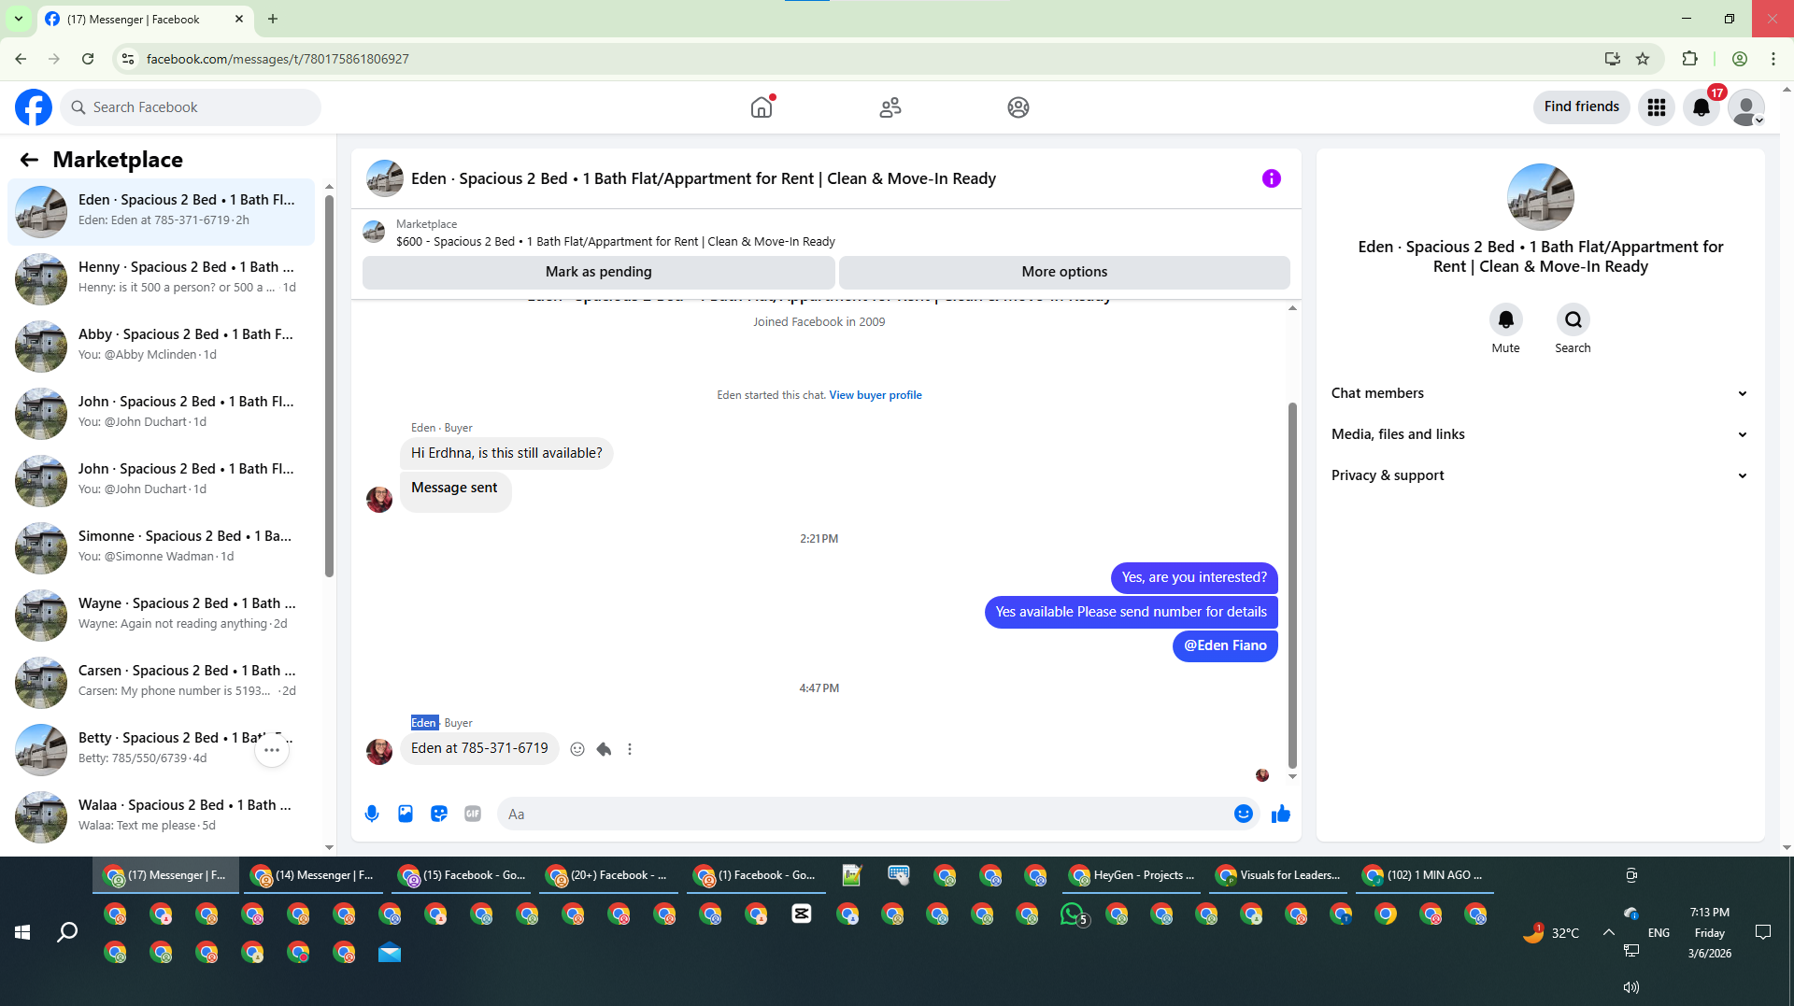Click the @Eden Fiano mention
The height and width of the screenshot is (1006, 1794).
(x=1225, y=645)
